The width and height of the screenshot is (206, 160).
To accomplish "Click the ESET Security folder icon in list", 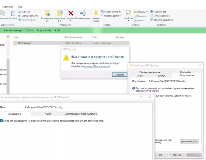I will [x=15, y=43].
